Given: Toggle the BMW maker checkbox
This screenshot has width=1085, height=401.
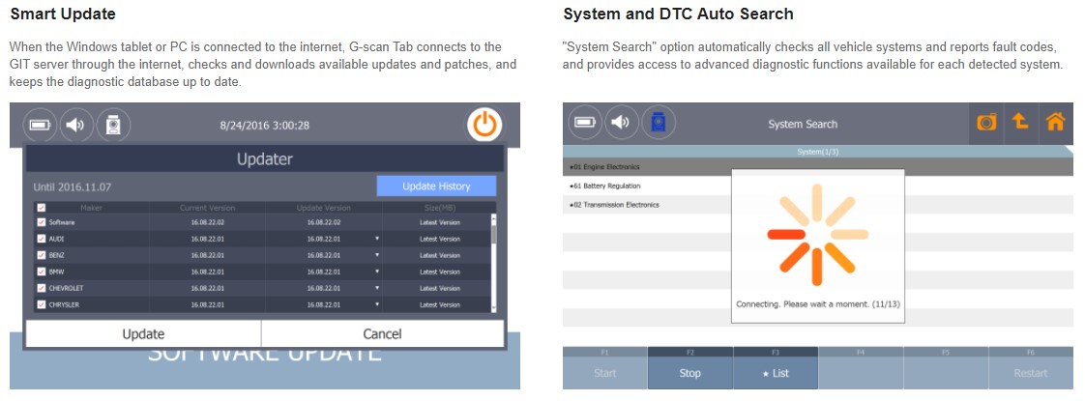Looking at the screenshot, I should 41,272.
